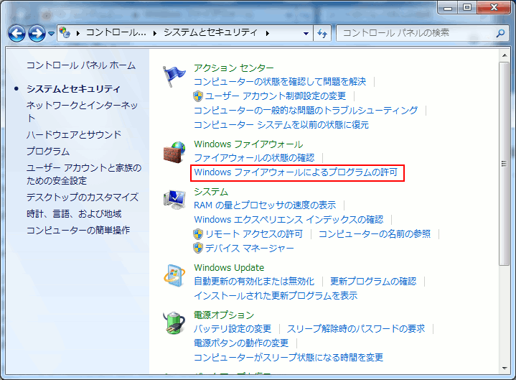
Task: Open ユーザー アカウント制御設定の変更 link
Action: click(276, 96)
